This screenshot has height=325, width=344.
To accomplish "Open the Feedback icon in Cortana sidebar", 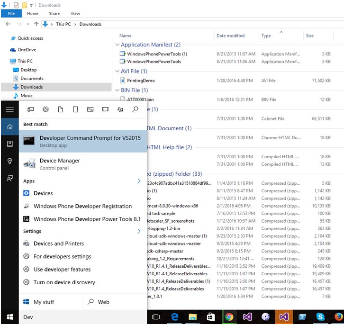I will (x=9, y=178).
